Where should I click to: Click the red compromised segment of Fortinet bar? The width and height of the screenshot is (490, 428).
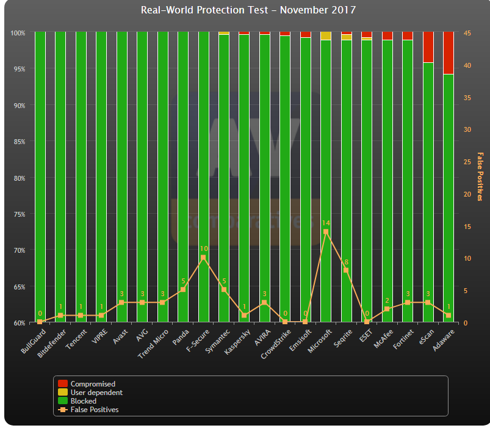408,35
